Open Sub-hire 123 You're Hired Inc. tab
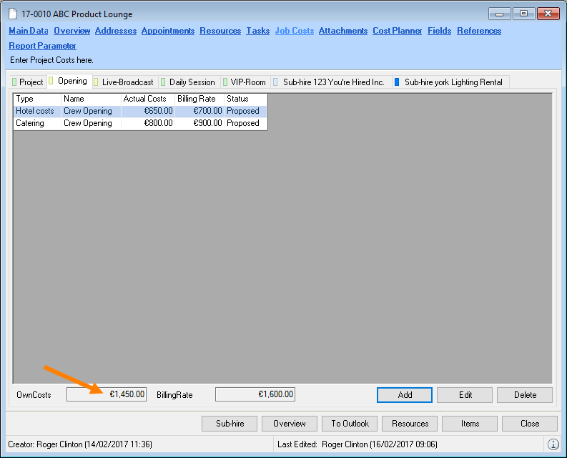567x458 pixels. [332, 82]
